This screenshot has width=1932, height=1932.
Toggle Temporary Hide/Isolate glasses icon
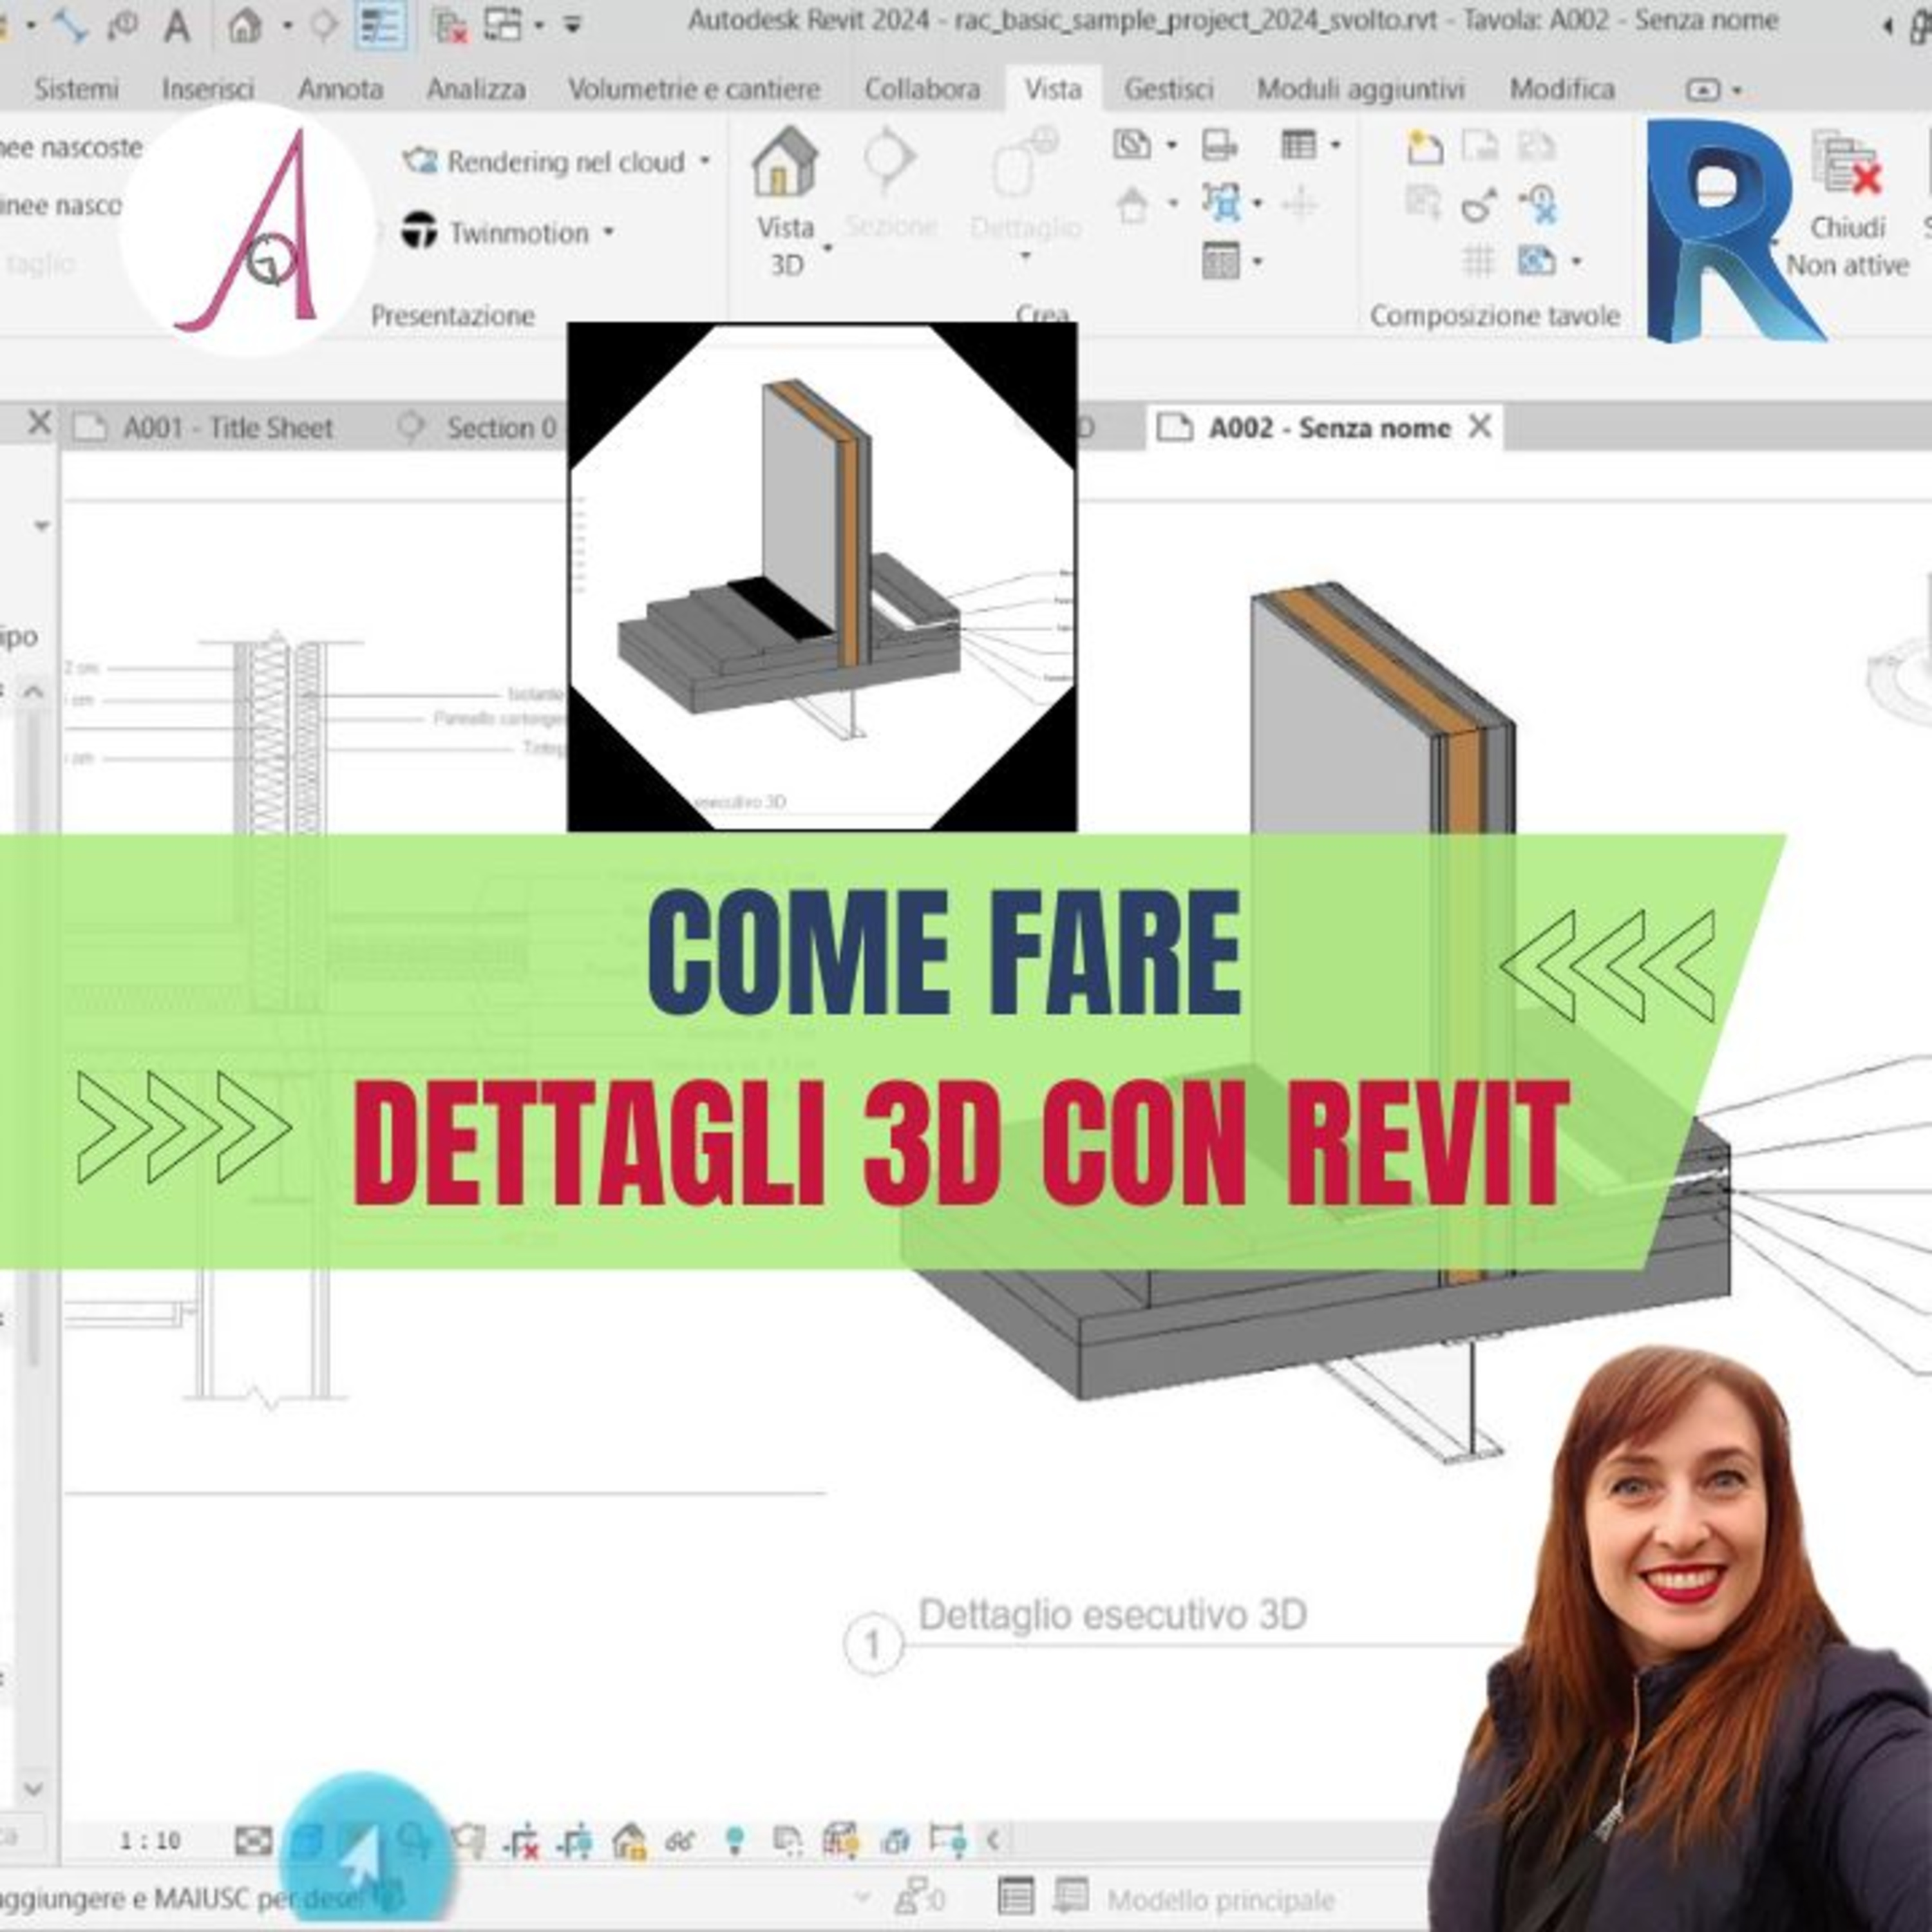click(x=680, y=1840)
